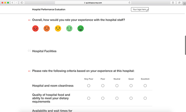Click the Your logo here placeholder
This screenshot has height=112, width=186.
[140, 9]
